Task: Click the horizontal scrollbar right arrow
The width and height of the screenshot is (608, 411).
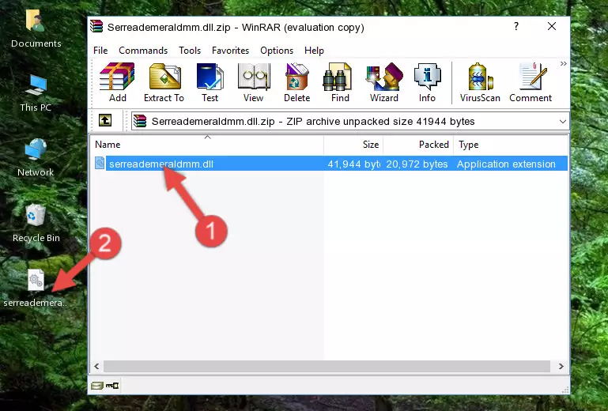Action: [x=561, y=366]
